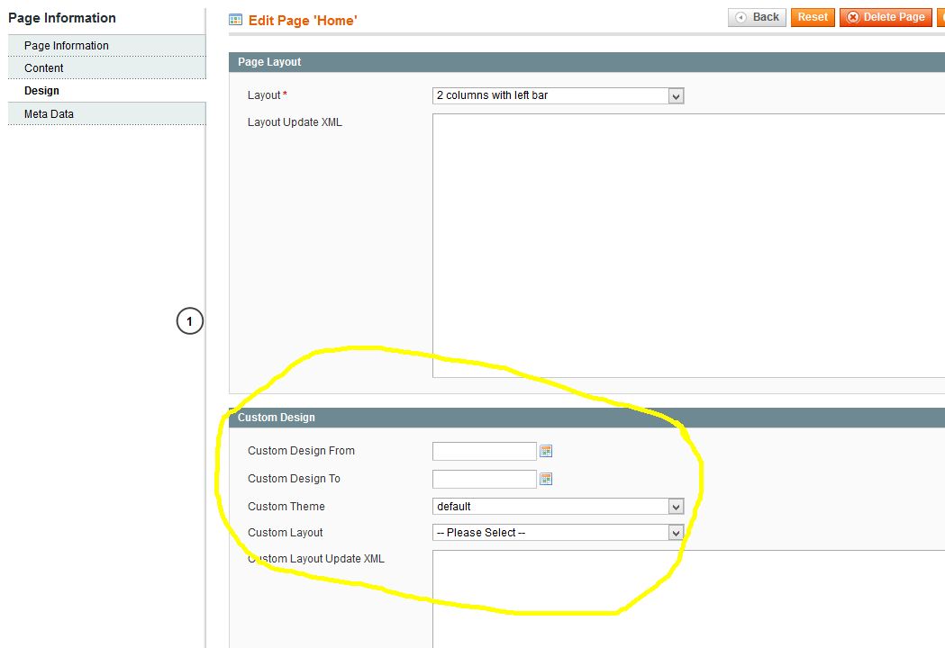Focus the Custom Design From date field

pyautogui.click(x=485, y=451)
